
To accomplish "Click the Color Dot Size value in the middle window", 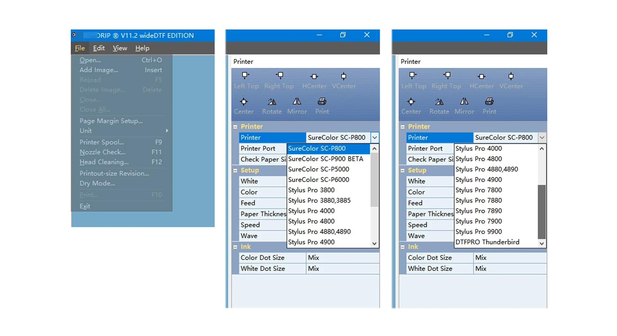I will (343, 258).
